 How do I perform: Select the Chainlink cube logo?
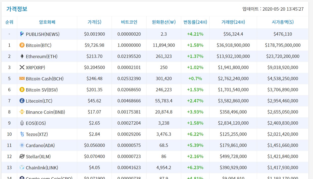click(22, 167)
